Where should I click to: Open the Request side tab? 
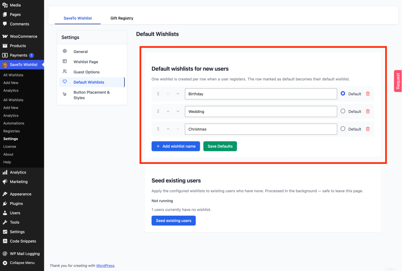(x=398, y=81)
